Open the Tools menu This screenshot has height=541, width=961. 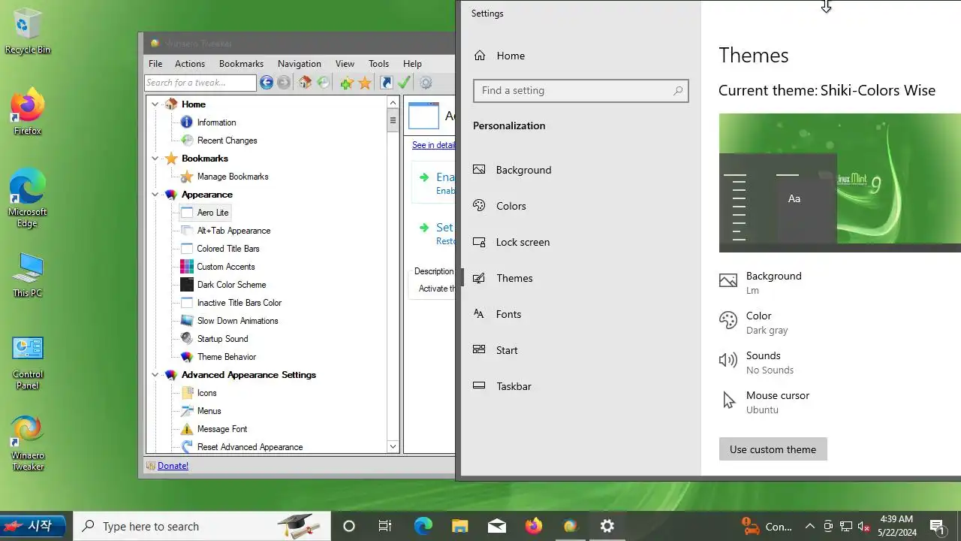(x=378, y=64)
